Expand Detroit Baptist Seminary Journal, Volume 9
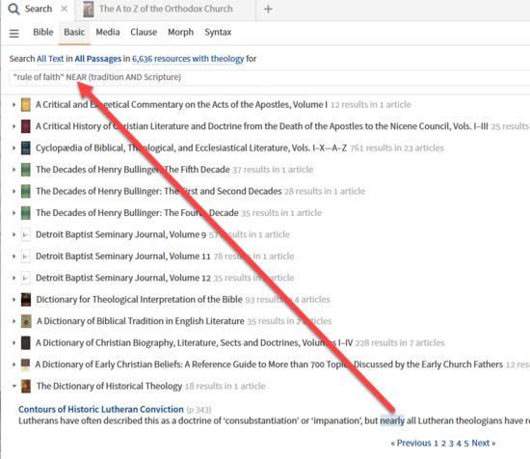This screenshot has height=459, width=530. point(13,234)
